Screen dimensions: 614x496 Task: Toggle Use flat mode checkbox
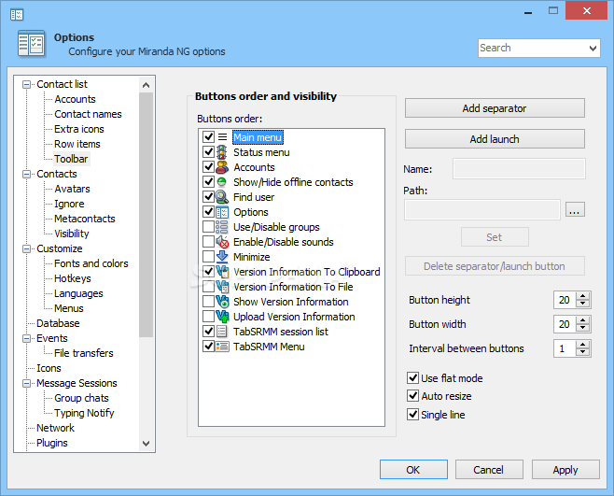[x=412, y=377]
